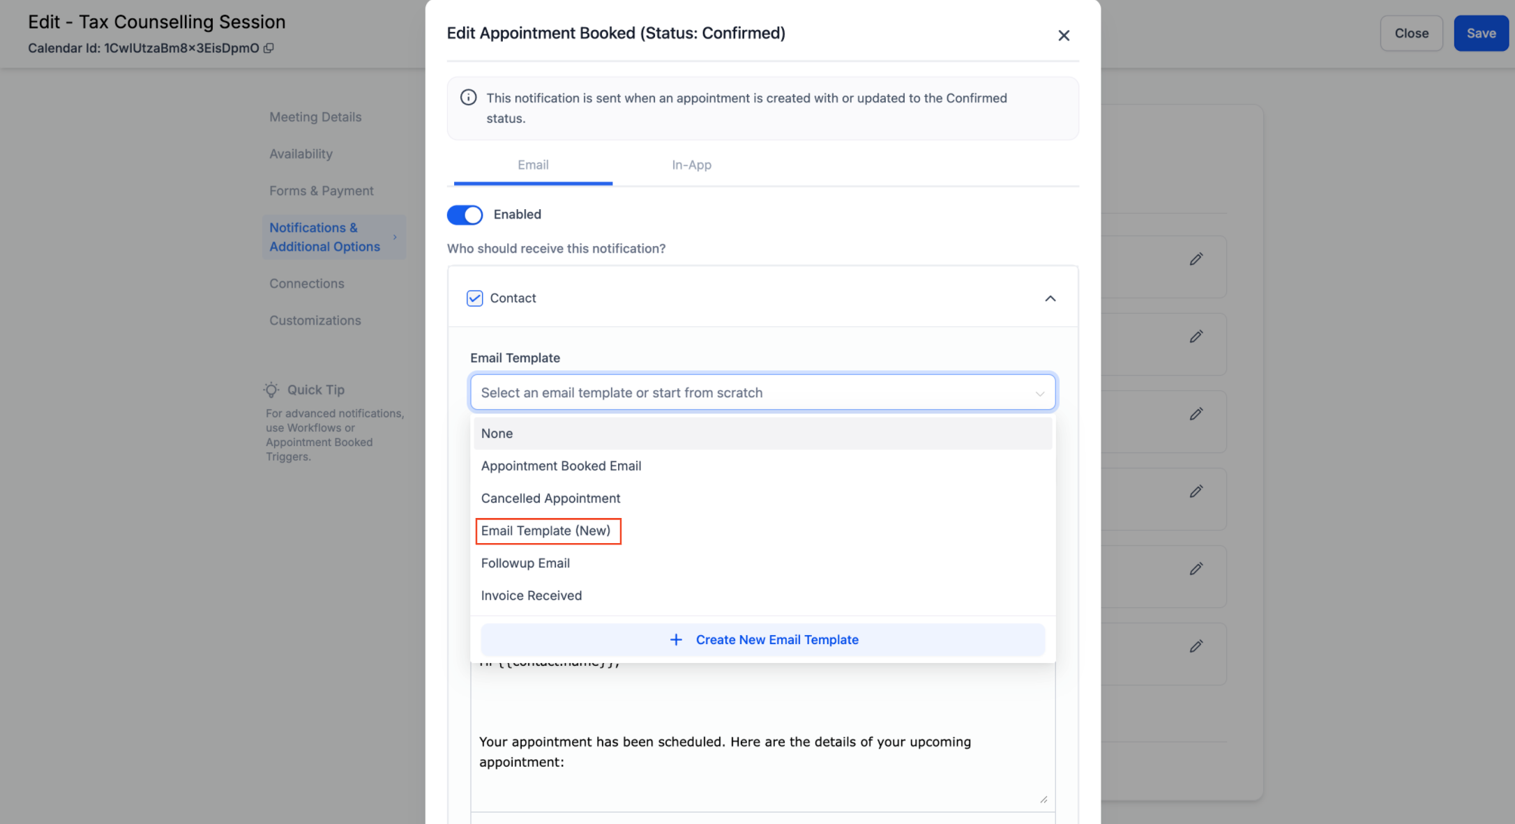Click the fourth pencil edit icon
1515x824 pixels.
pos(1196,491)
